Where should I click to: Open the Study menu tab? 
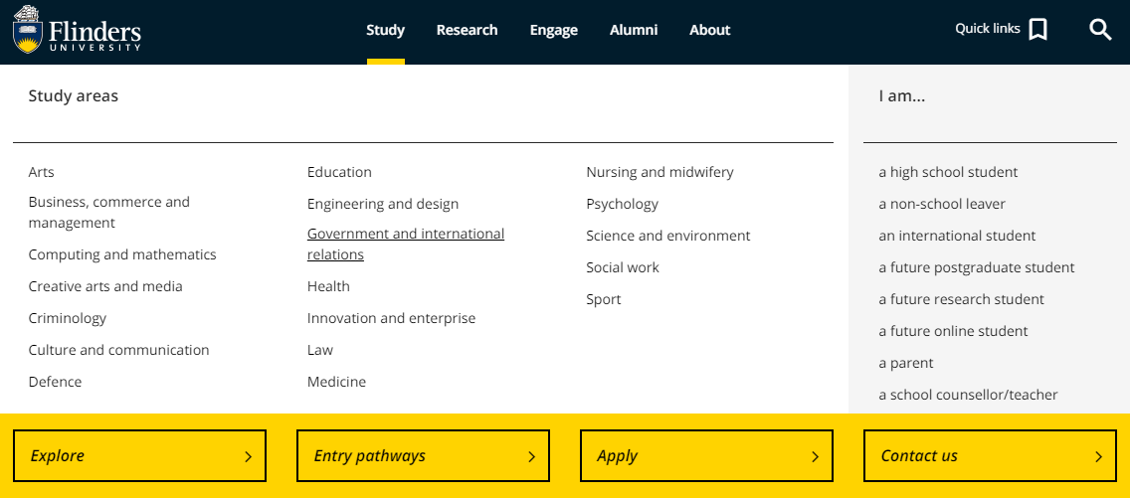[386, 30]
